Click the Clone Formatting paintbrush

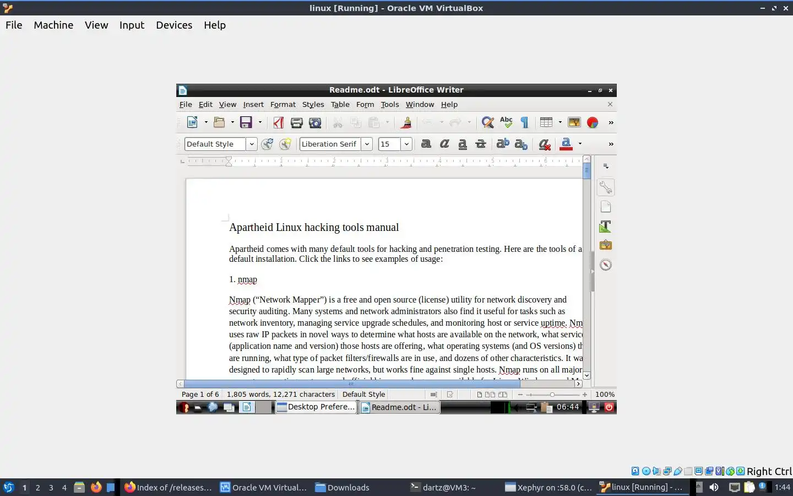(x=406, y=122)
